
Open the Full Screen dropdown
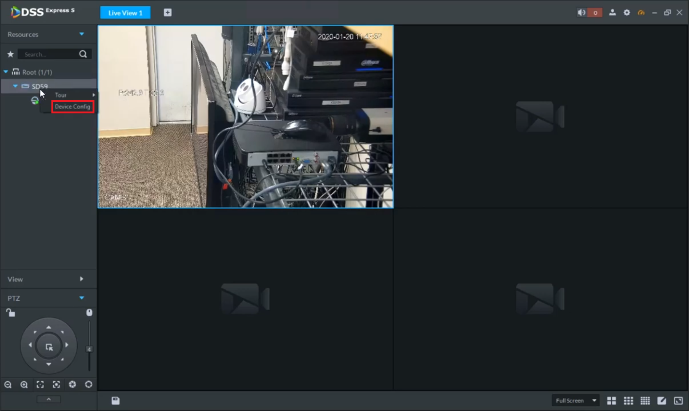pyautogui.click(x=575, y=400)
